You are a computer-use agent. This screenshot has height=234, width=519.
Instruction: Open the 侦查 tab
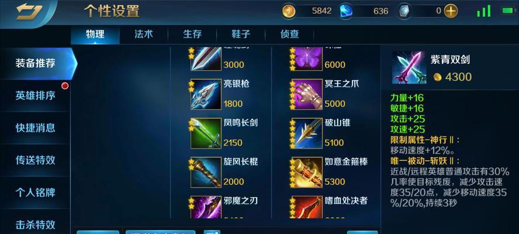290,34
